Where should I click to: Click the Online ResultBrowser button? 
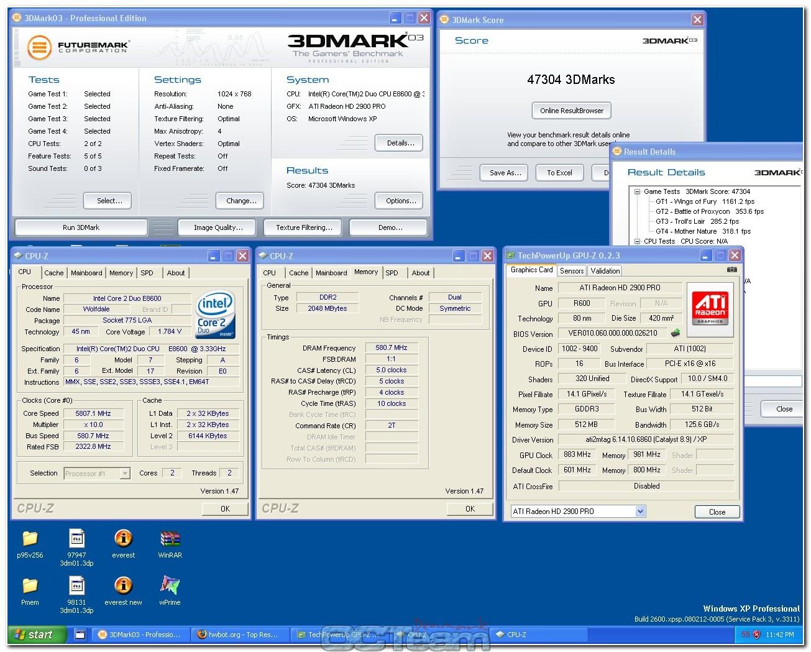tap(572, 111)
